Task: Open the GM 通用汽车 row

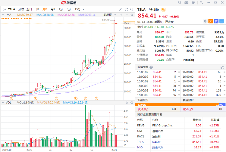Action: pyautogui.click(x=178, y=131)
